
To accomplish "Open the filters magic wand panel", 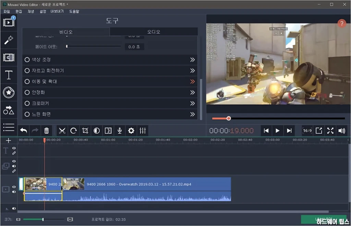I will (9, 40).
